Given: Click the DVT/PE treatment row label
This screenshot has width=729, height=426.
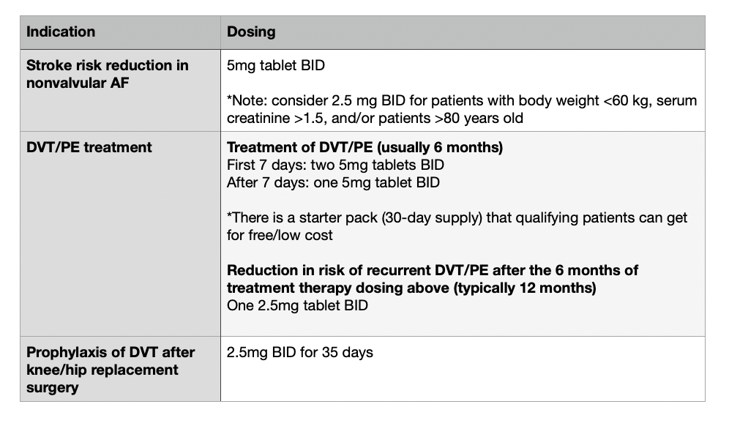Looking at the screenshot, I should (x=89, y=147).
